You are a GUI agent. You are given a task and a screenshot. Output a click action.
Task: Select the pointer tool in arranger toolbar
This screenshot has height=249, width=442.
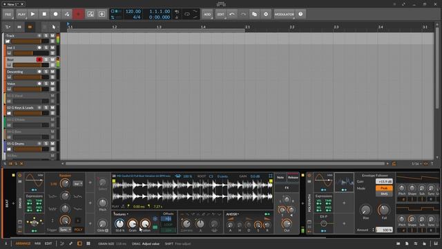54,27
